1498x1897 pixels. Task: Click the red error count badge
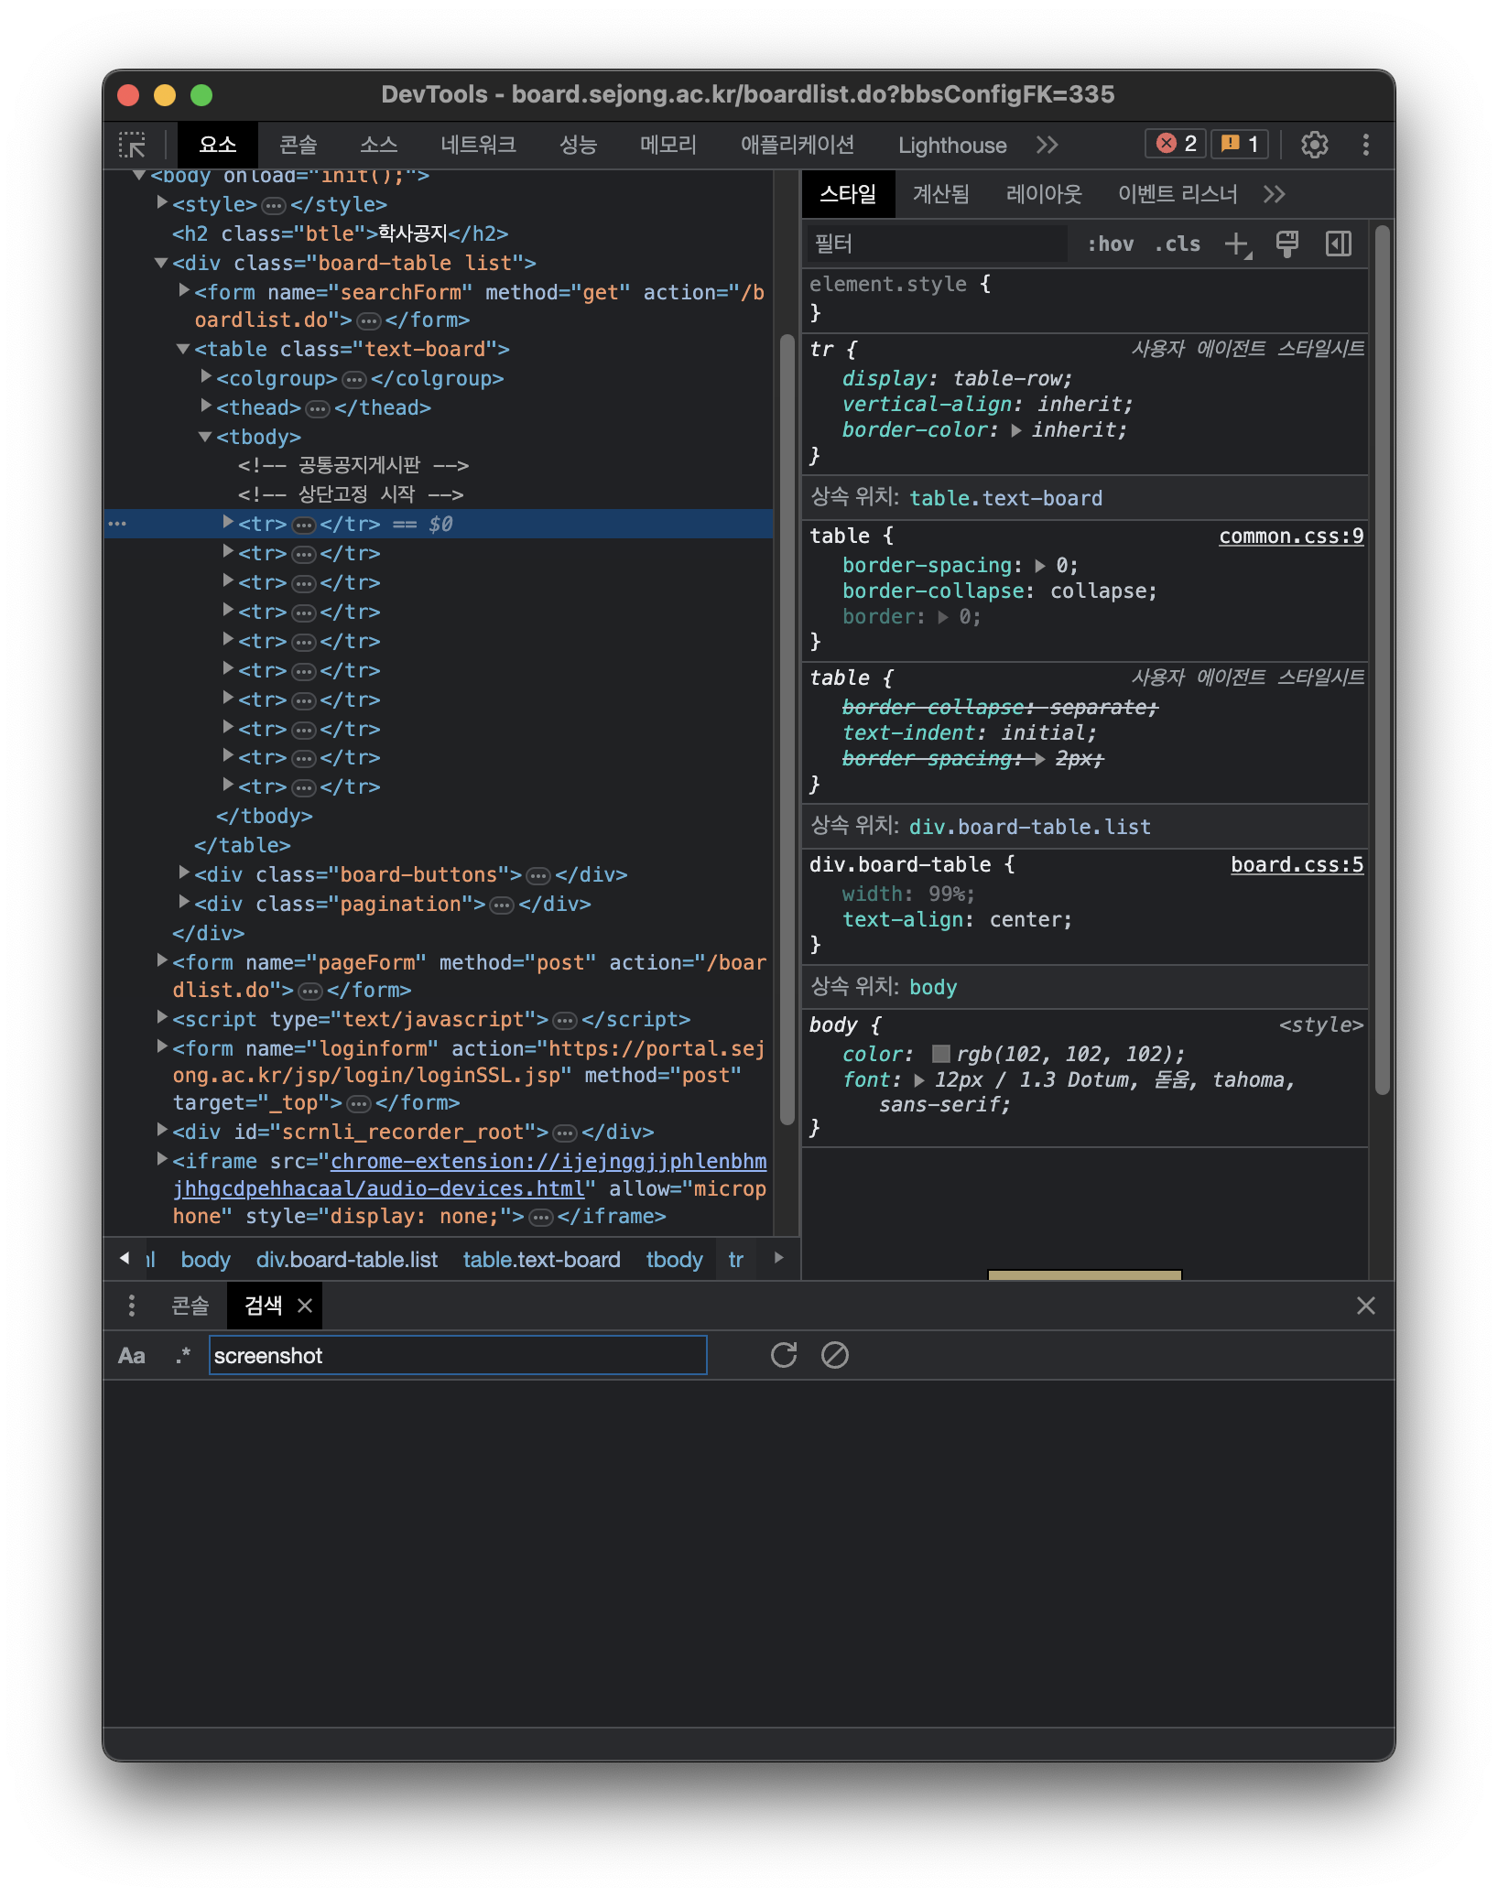[x=1176, y=144]
